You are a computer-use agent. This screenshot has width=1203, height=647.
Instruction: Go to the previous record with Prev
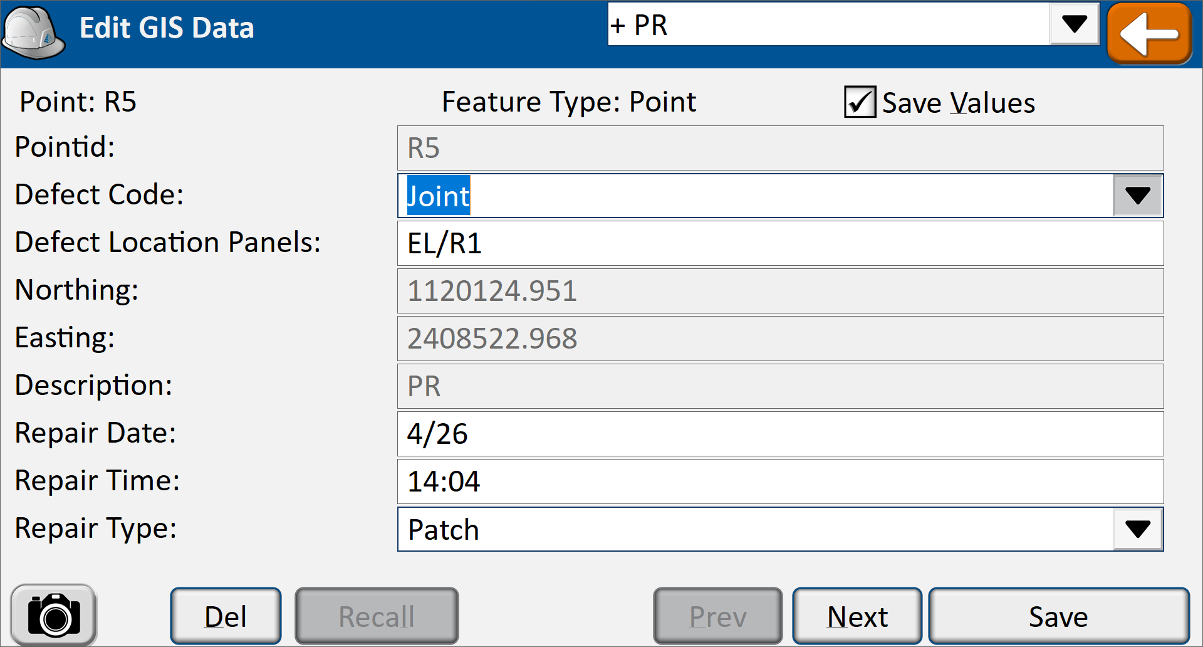point(718,616)
